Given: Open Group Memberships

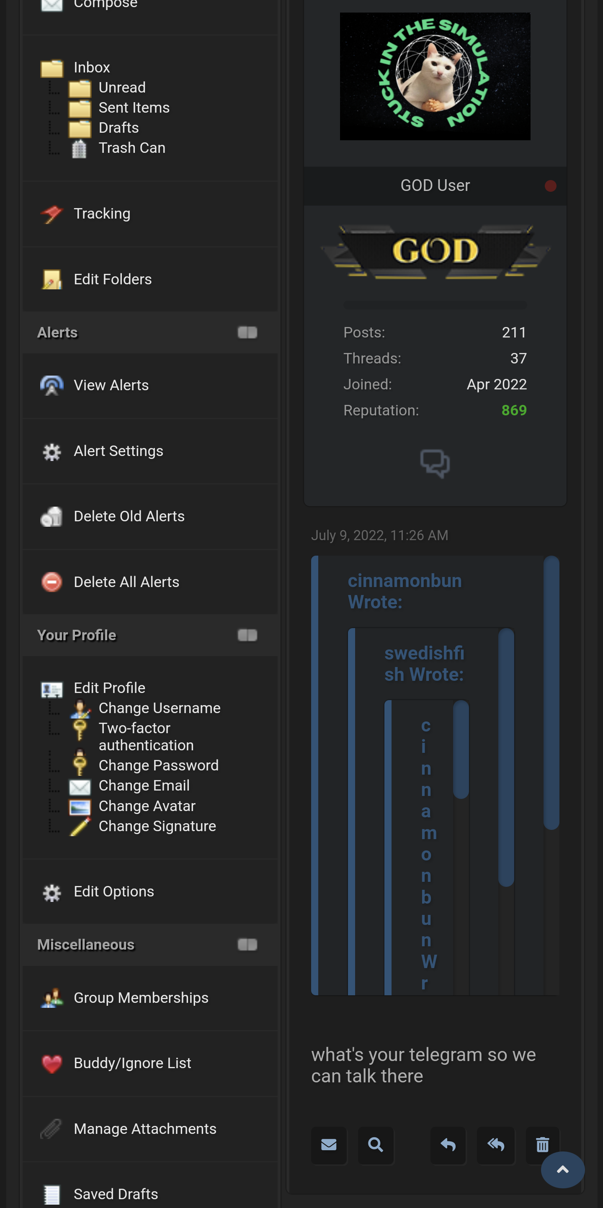Looking at the screenshot, I should point(141,997).
